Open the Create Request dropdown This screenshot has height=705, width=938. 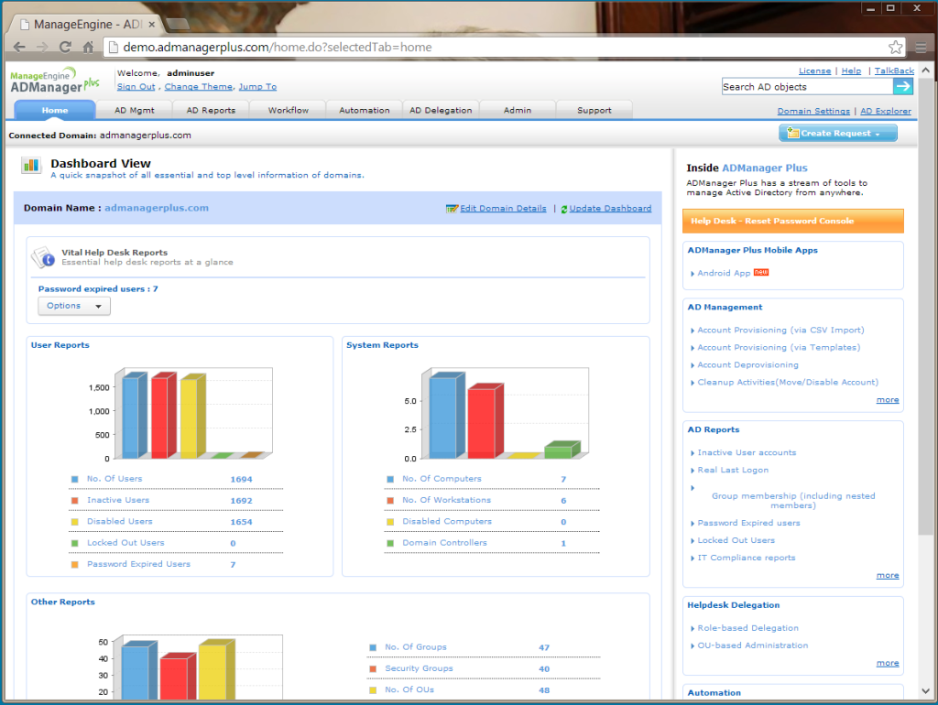point(837,133)
